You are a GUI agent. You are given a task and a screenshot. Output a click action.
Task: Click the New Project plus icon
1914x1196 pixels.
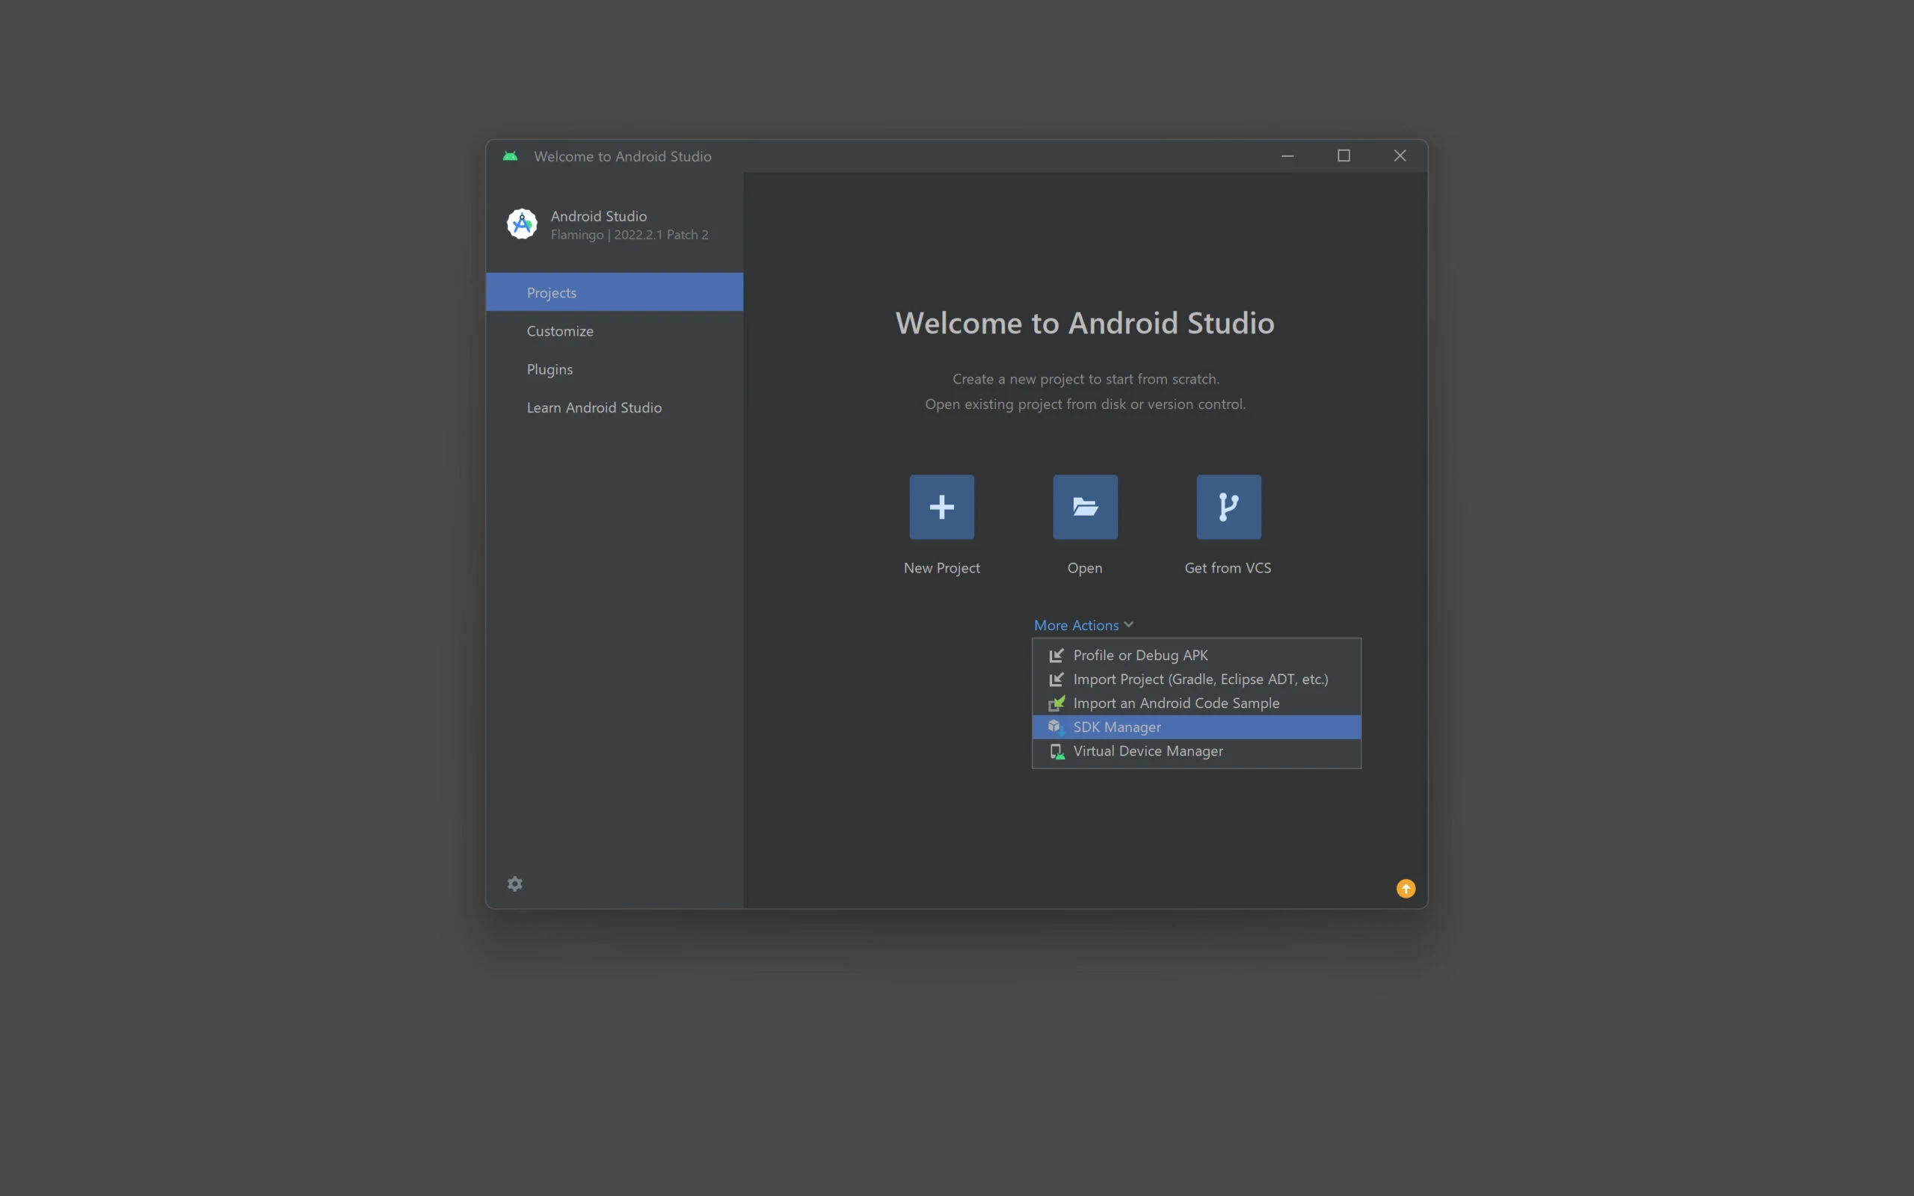click(x=941, y=507)
